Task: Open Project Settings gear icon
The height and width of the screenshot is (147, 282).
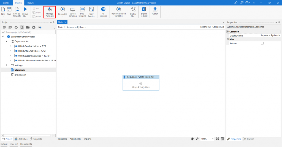Action: [34, 27]
